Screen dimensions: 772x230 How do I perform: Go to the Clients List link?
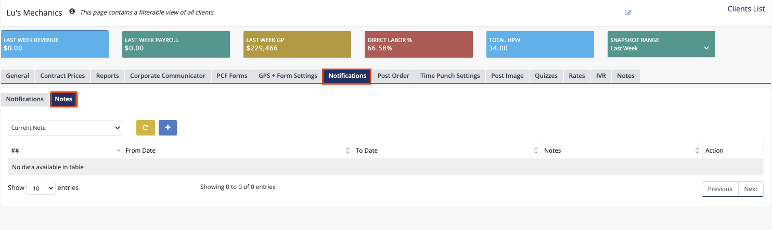pyautogui.click(x=745, y=9)
